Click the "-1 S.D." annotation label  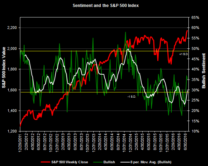click(131, 97)
